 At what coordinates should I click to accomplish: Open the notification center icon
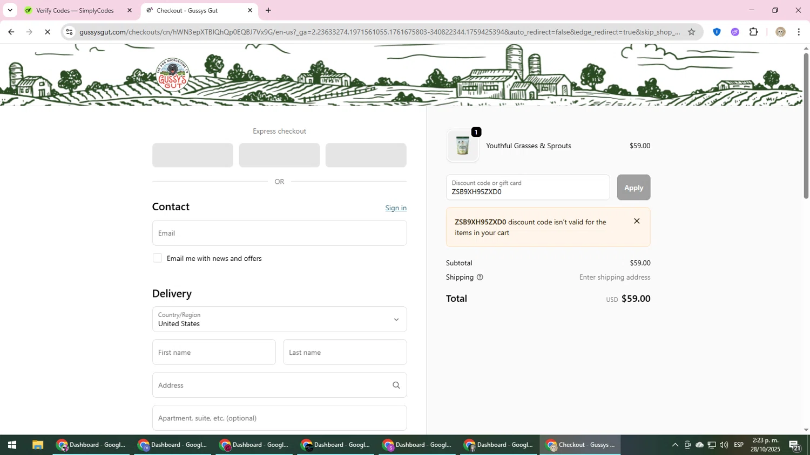point(795,445)
